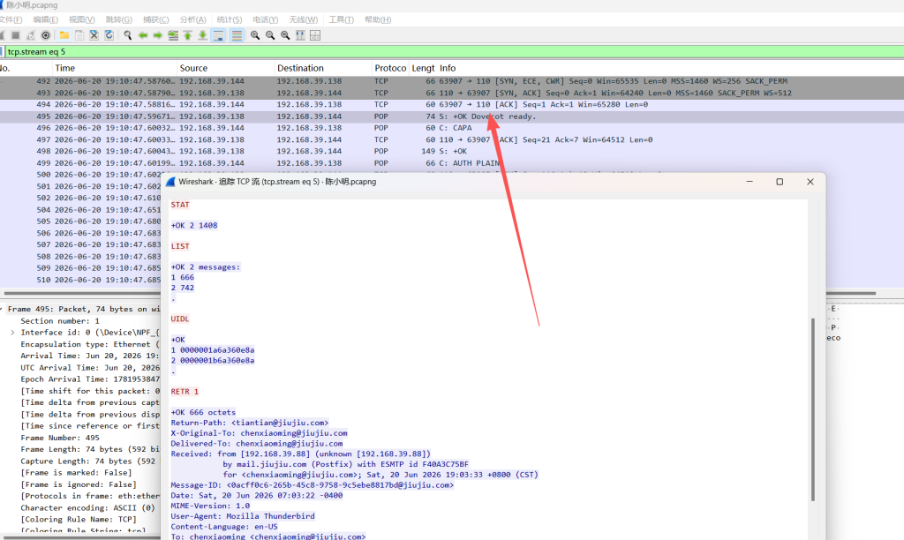Jump to last packet icon
Image resolution: width=904 pixels, height=540 pixels.
click(x=203, y=35)
